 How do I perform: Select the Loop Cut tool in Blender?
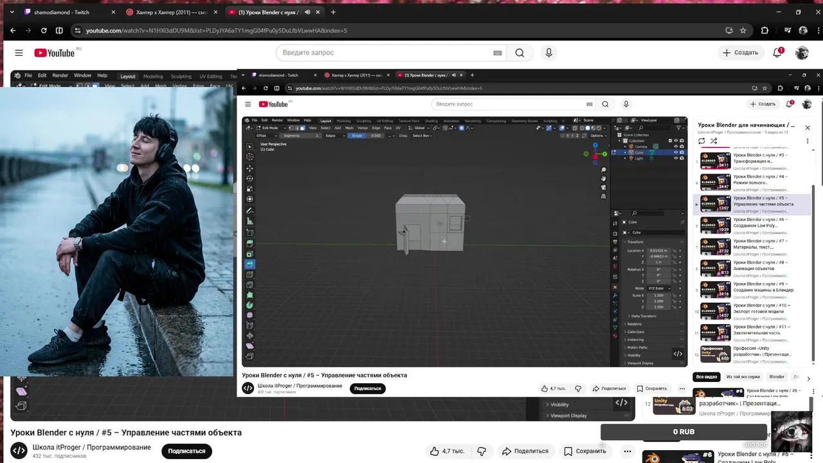click(x=249, y=275)
